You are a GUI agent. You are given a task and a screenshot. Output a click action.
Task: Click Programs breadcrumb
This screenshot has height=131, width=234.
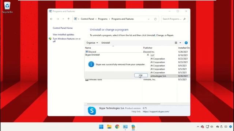tap(103, 19)
